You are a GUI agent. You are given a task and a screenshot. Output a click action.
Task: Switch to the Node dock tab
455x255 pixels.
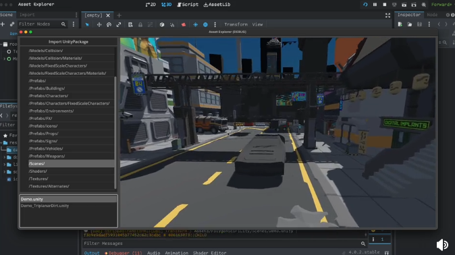click(432, 15)
